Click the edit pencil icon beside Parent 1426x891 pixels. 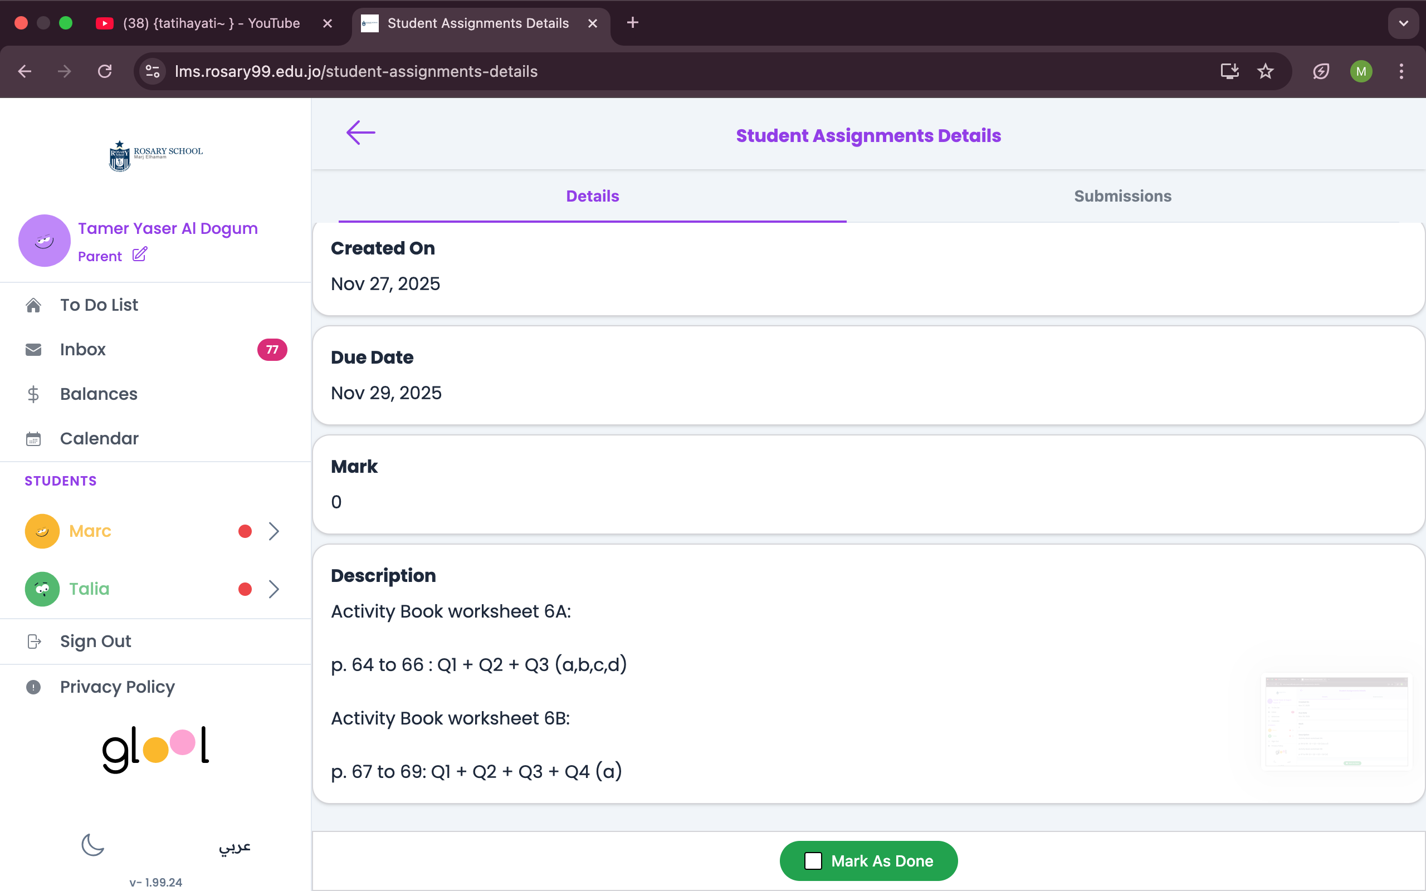click(x=140, y=254)
